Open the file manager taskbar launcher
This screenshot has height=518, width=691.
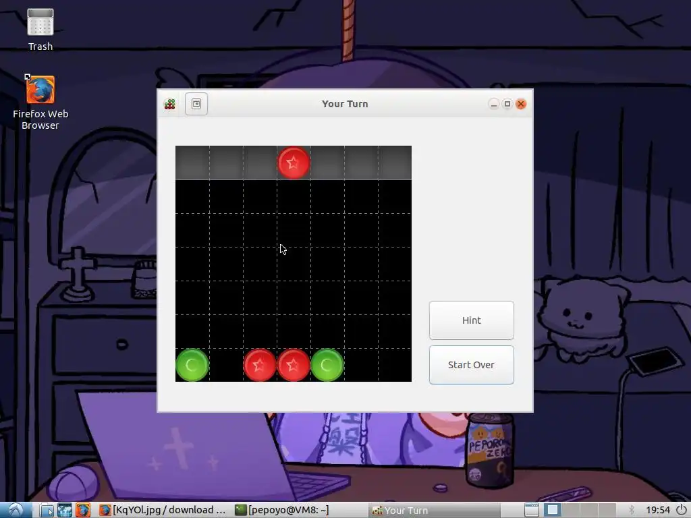pyautogui.click(x=47, y=510)
